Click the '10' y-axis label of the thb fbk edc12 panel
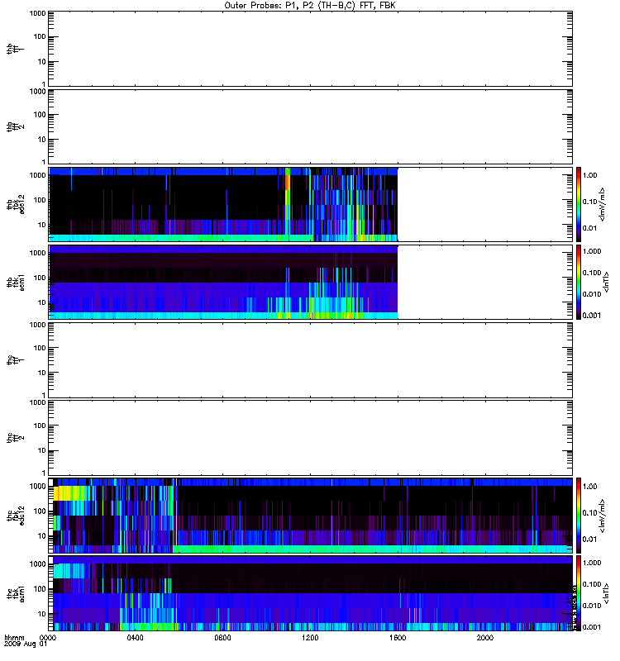620x661 pixels. coord(42,225)
